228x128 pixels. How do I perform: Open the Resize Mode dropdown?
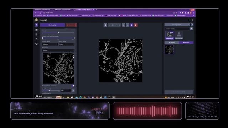point(67,44)
